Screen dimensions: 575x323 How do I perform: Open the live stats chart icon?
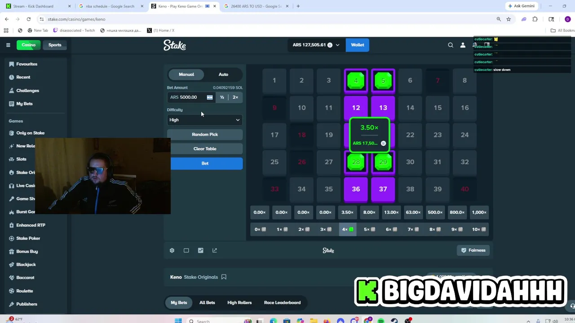pos(200,250)
